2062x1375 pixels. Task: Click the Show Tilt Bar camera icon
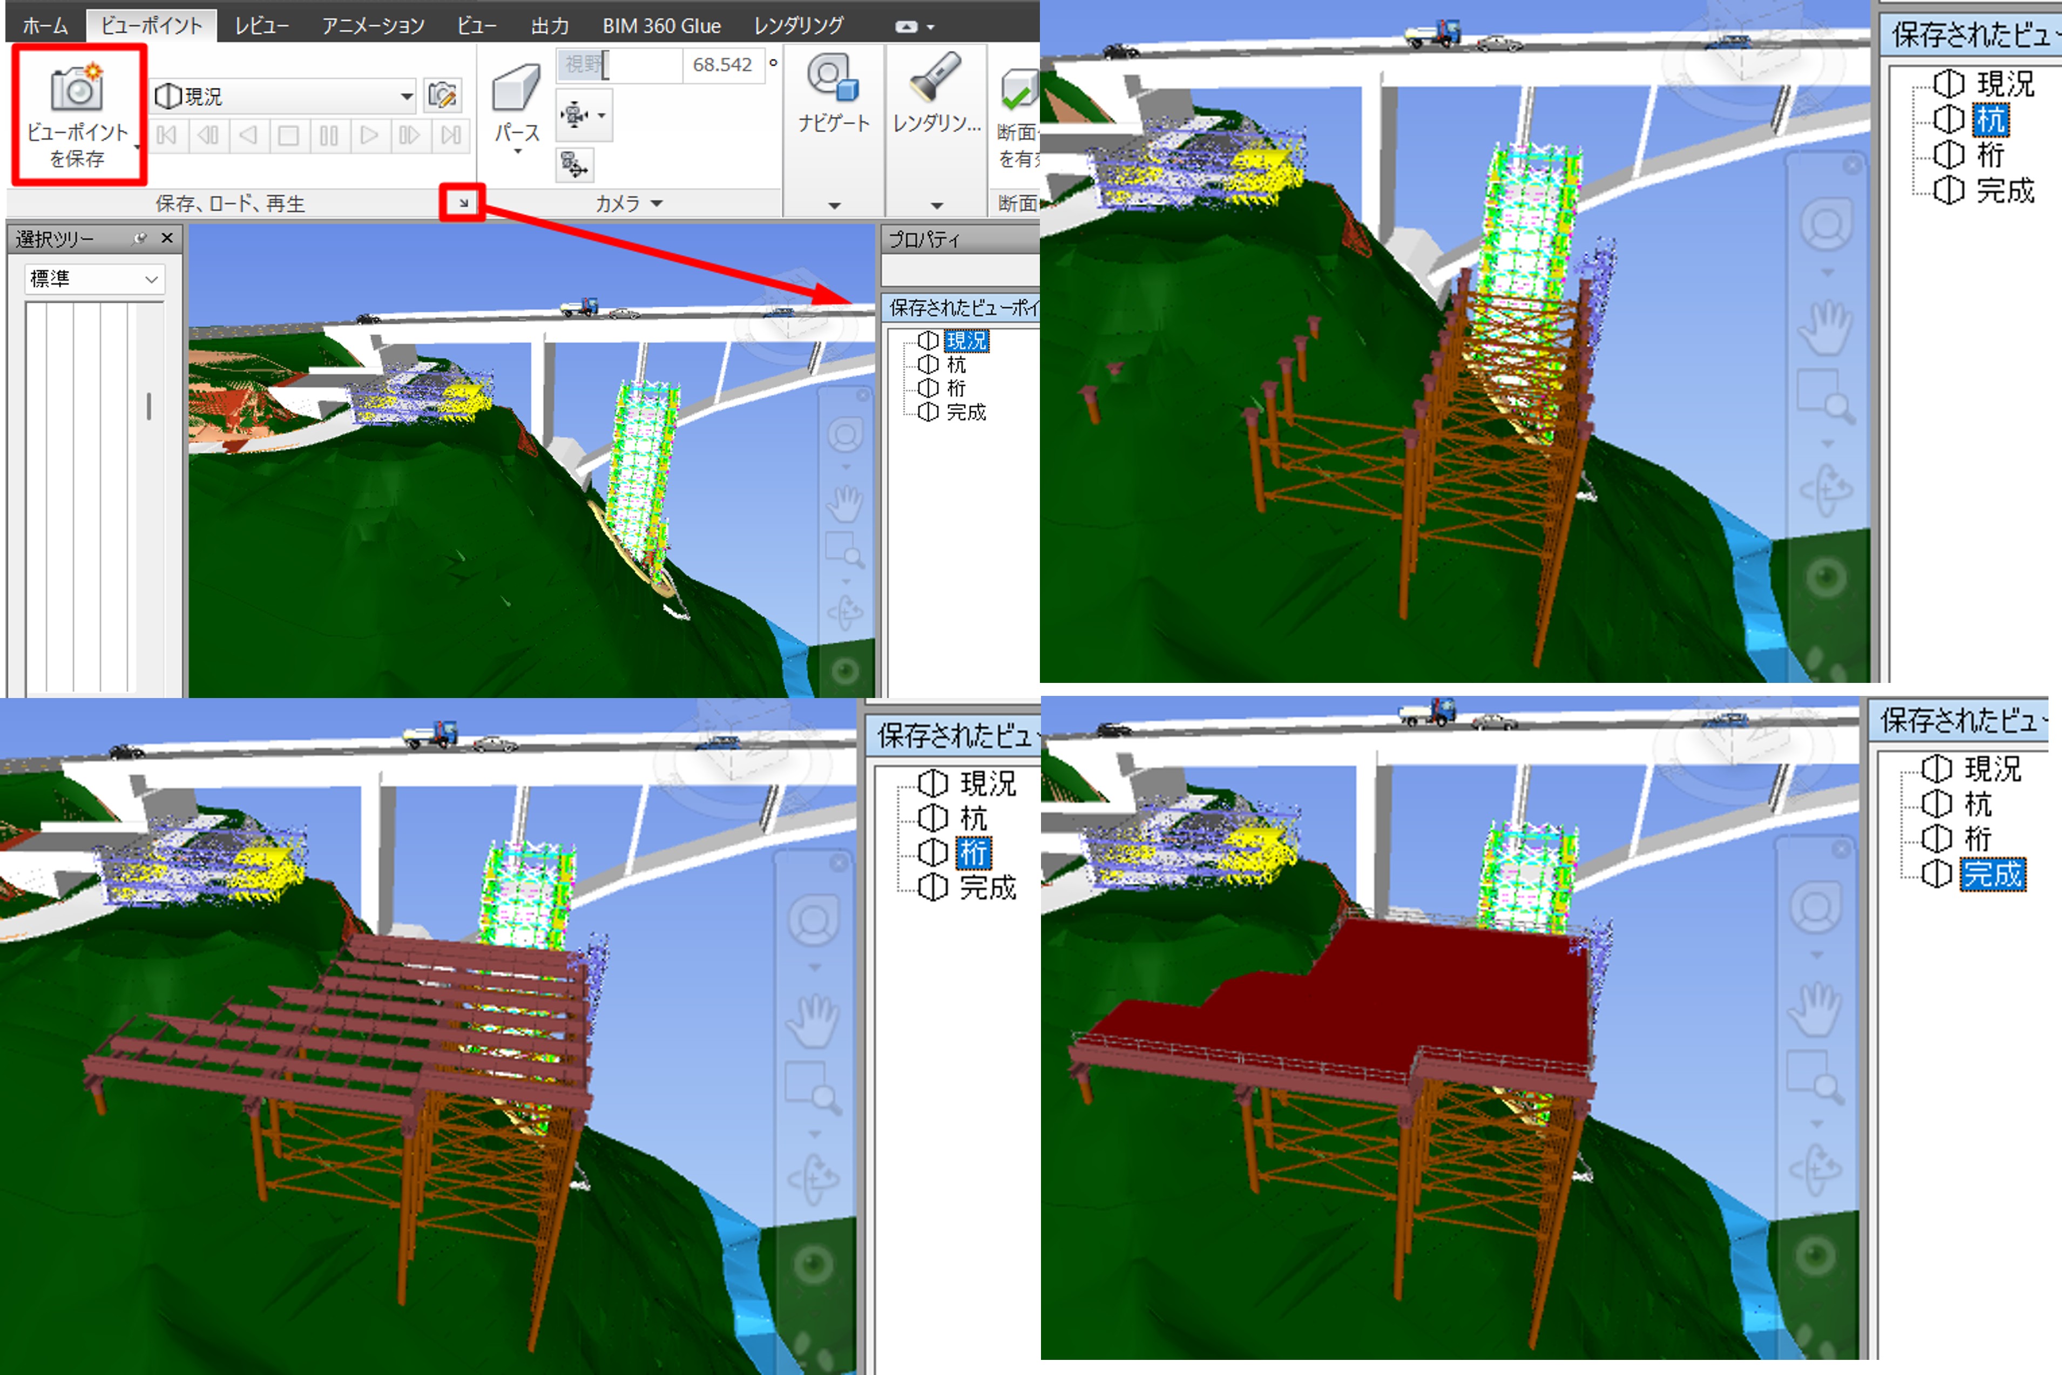574,164
